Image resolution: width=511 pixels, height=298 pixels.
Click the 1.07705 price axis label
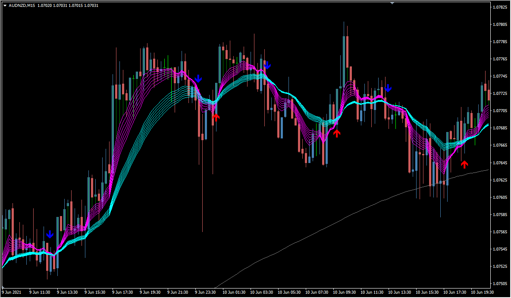pos(500,111)
